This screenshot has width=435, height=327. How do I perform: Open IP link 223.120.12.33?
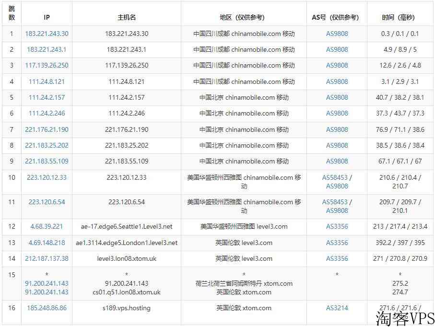(x=47, y=177)
